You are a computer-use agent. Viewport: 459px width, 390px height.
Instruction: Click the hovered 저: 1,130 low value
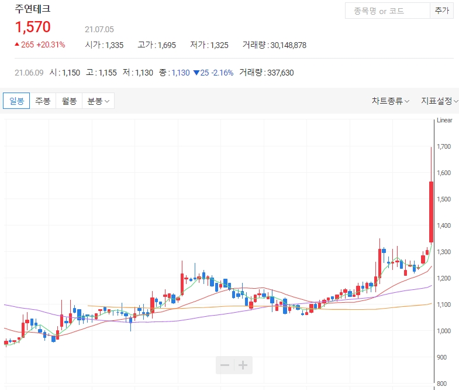click(138, 73)
